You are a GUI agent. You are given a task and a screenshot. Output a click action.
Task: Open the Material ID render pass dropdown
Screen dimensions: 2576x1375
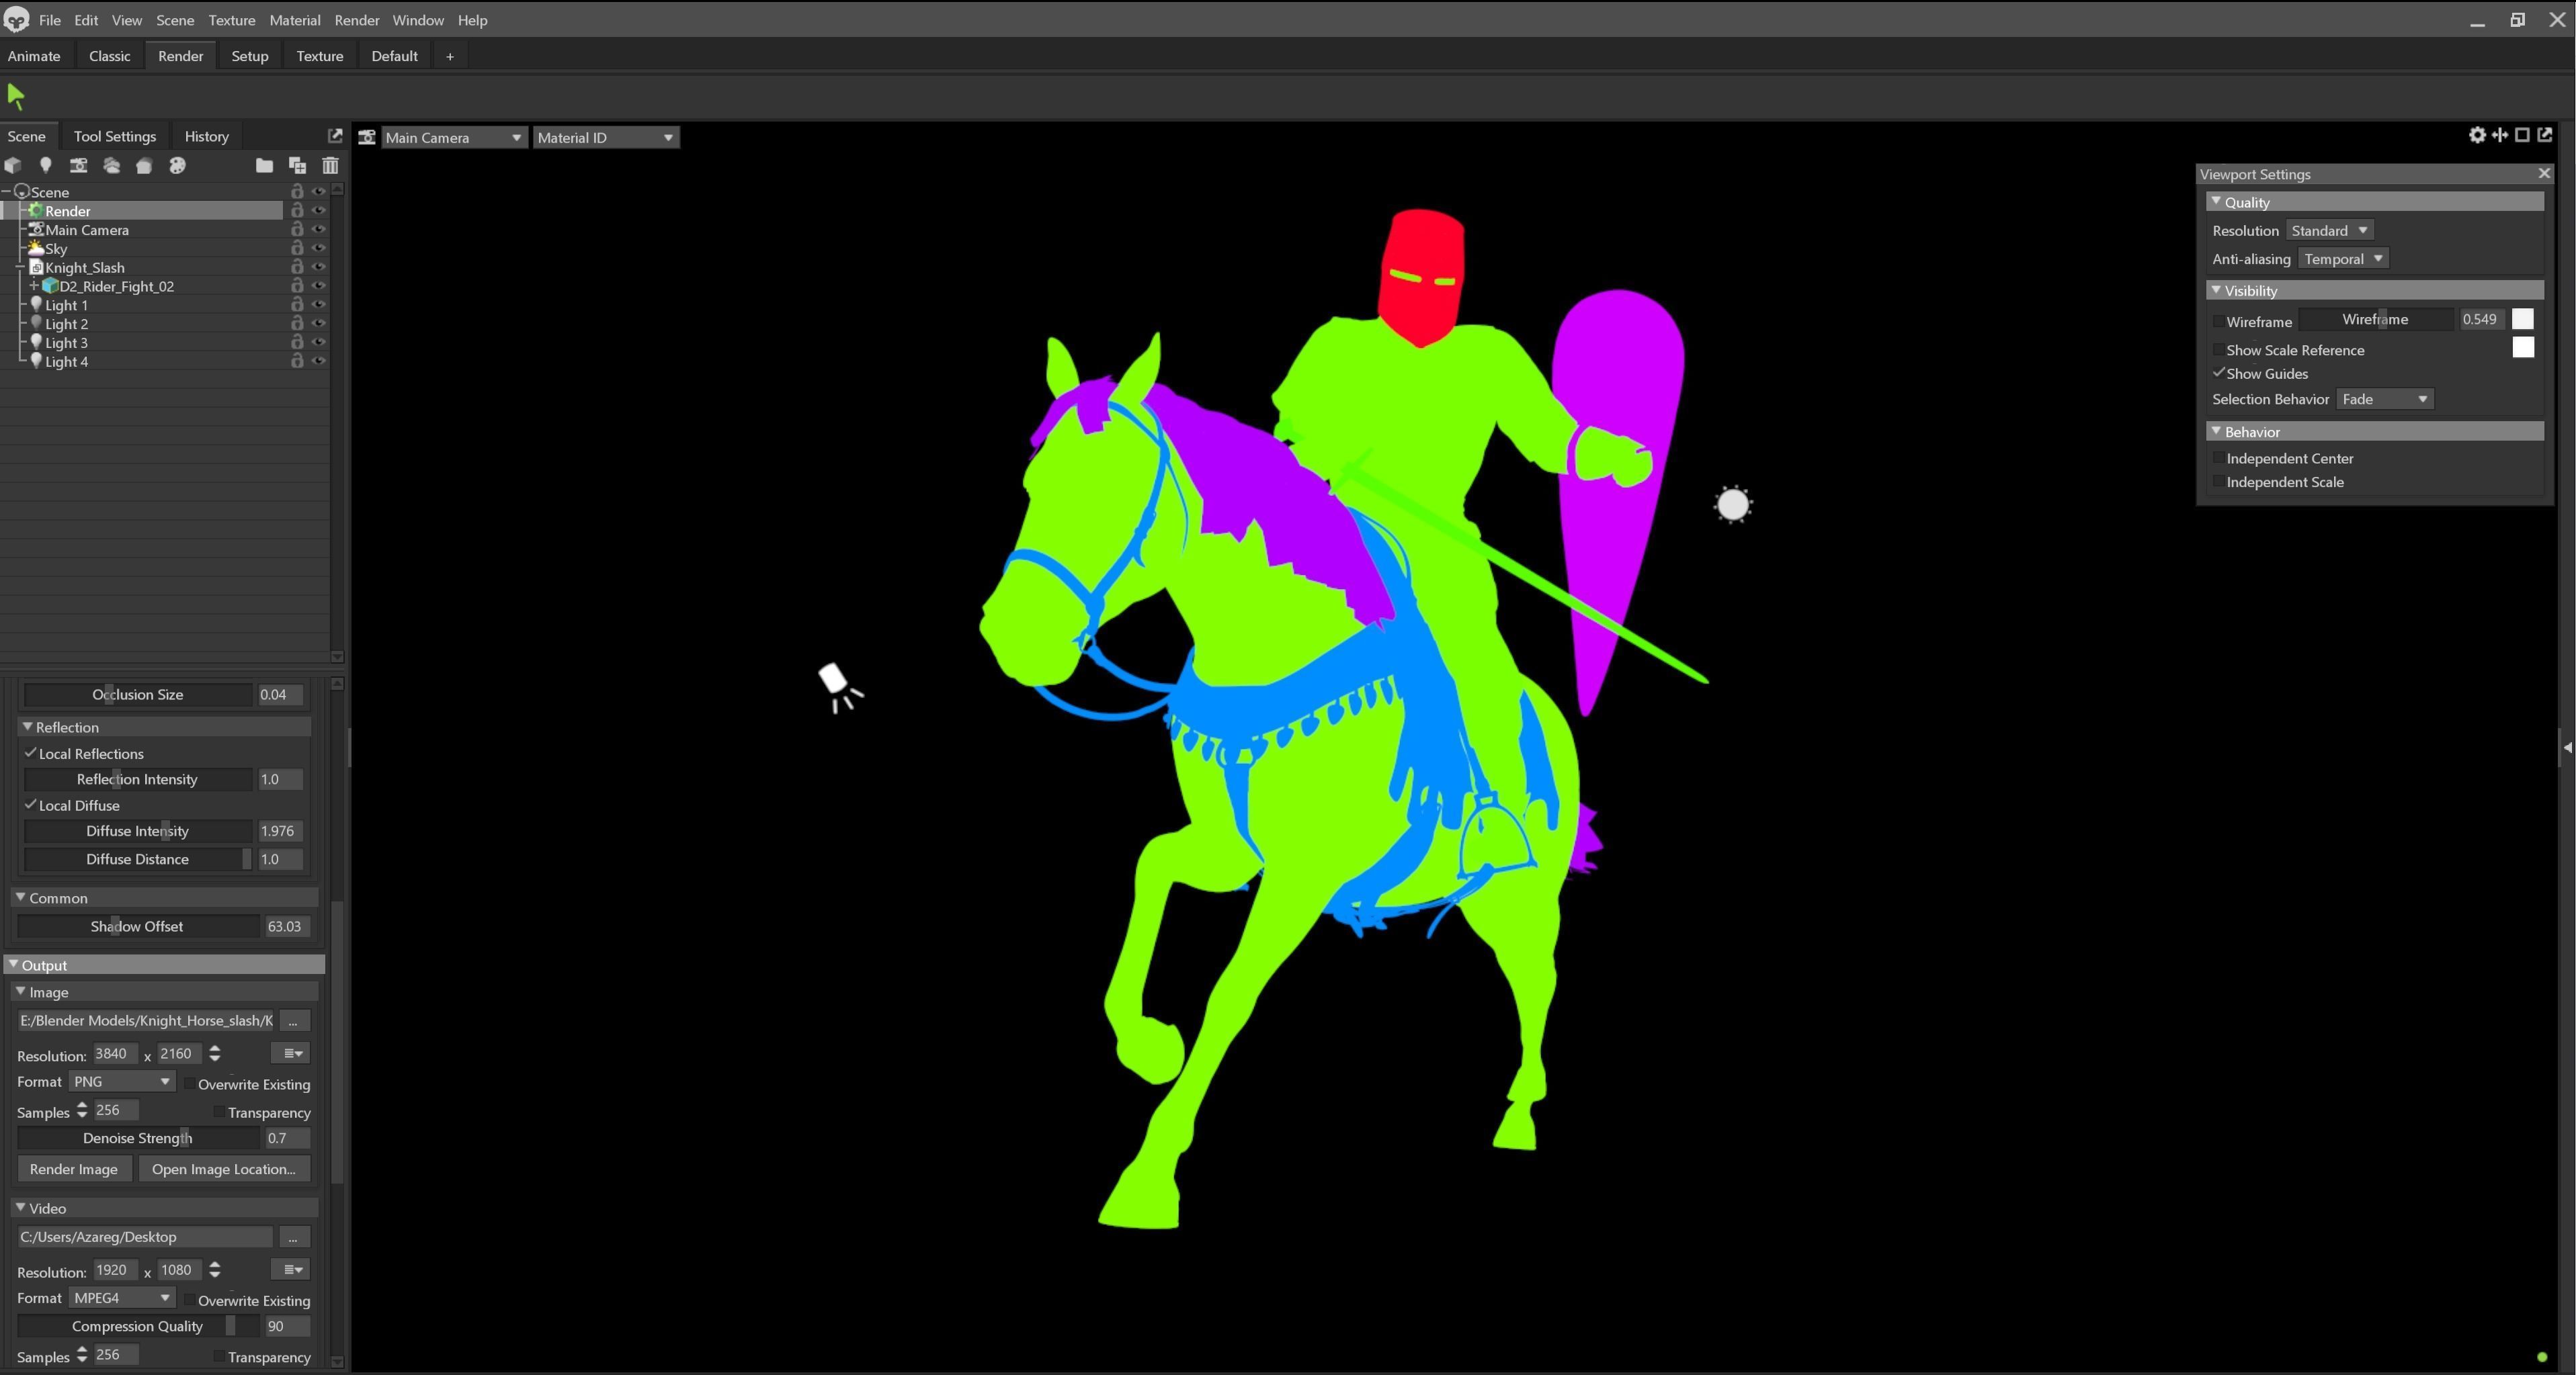605,137
